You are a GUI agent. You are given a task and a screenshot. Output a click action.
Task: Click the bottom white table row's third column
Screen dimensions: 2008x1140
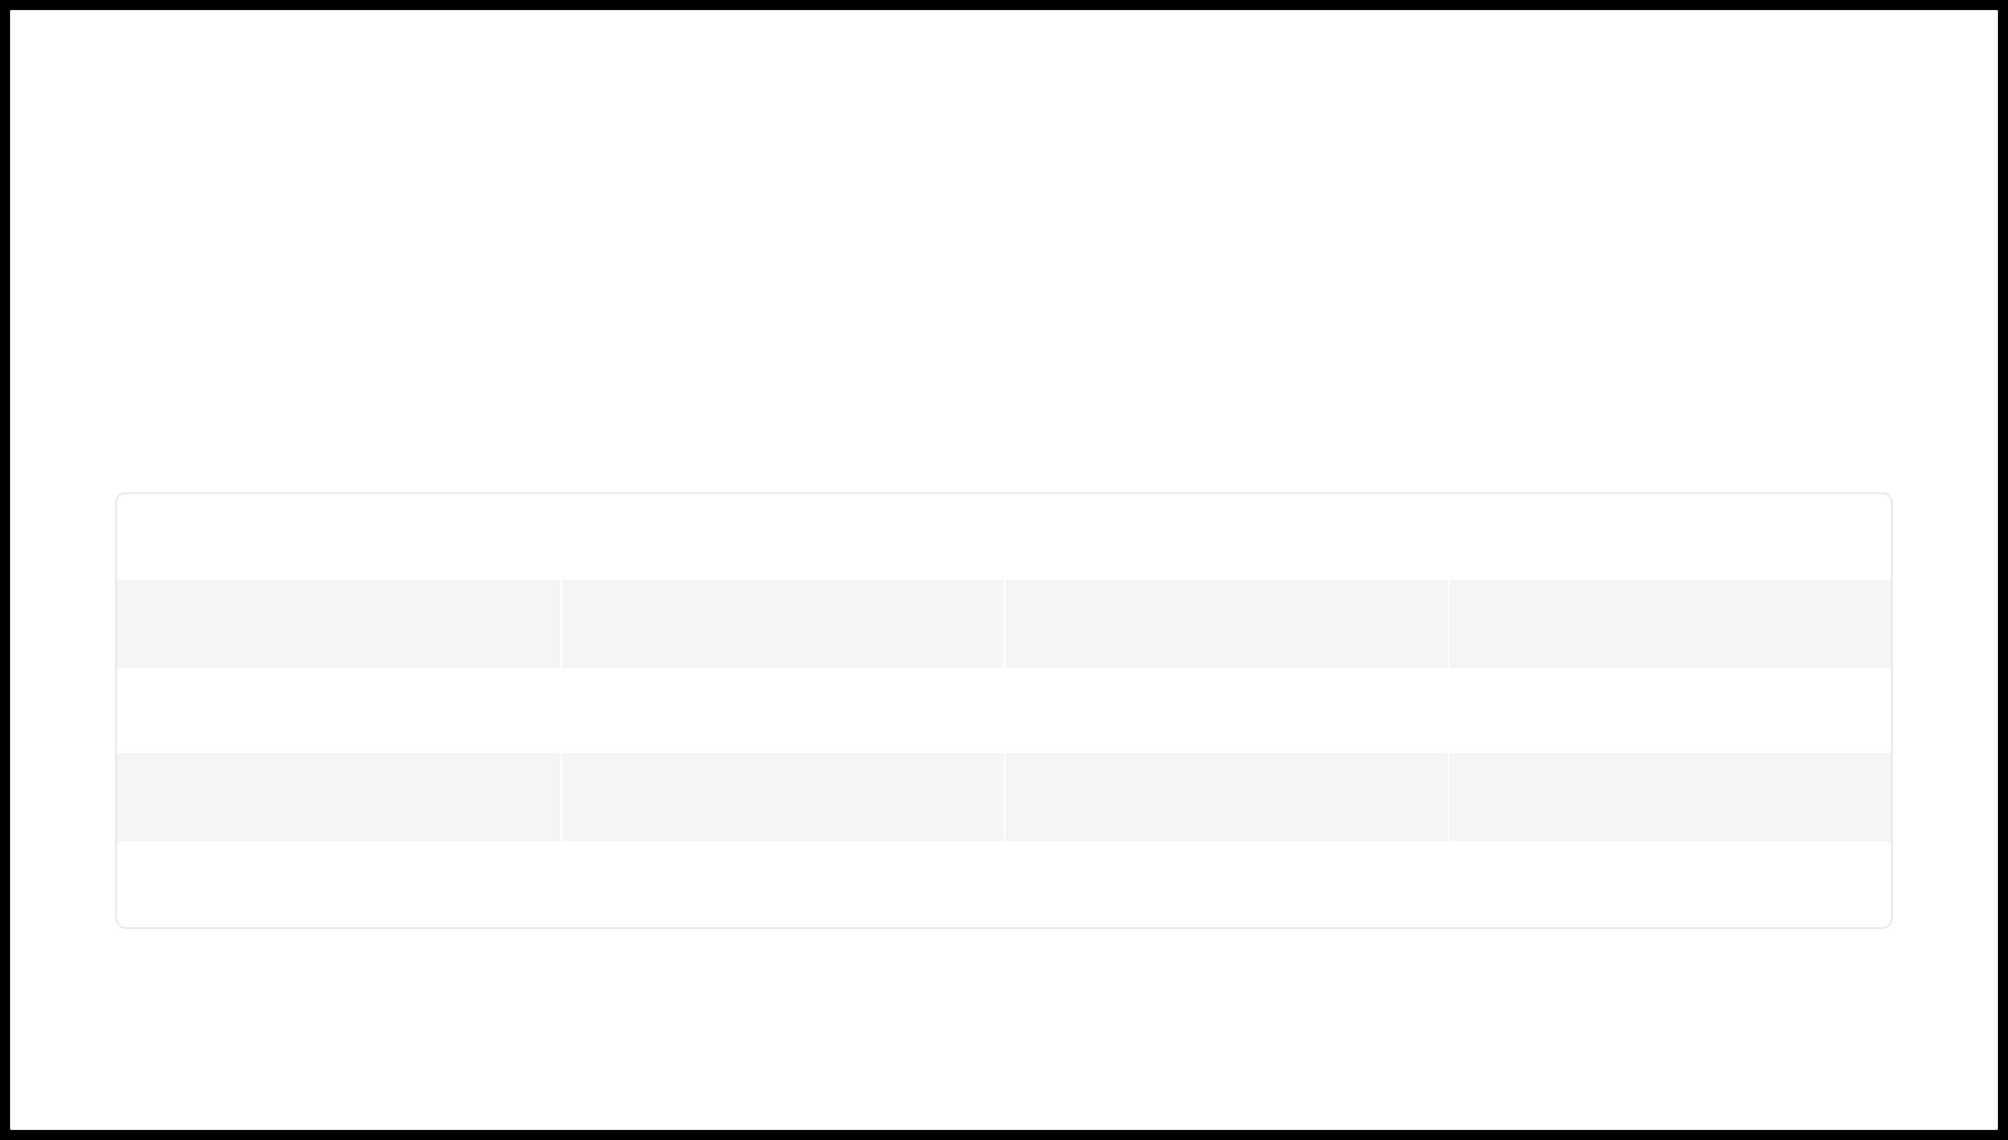[1226, 884]
